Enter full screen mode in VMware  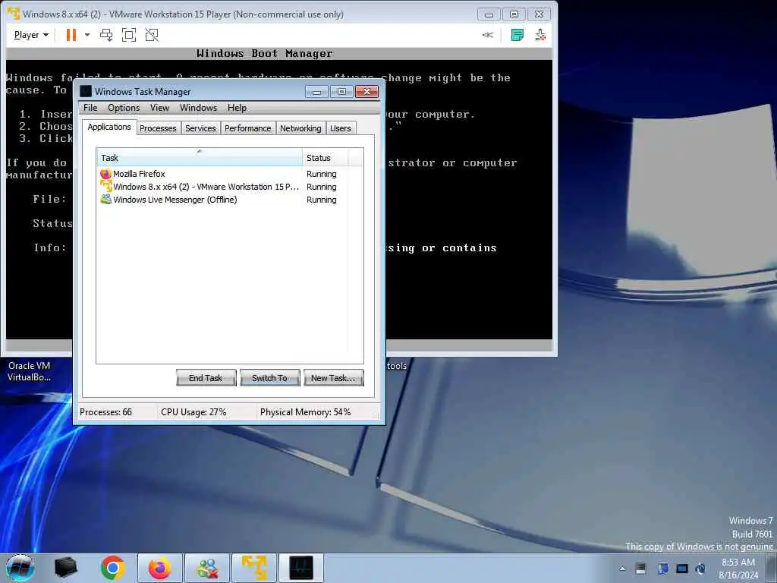tap(129, 35)
